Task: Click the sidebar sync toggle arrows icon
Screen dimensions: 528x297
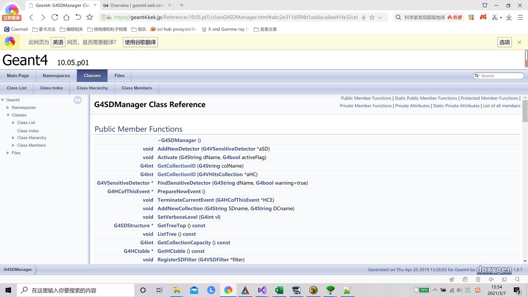Action: pyautogui.click(x=78, y=100)
